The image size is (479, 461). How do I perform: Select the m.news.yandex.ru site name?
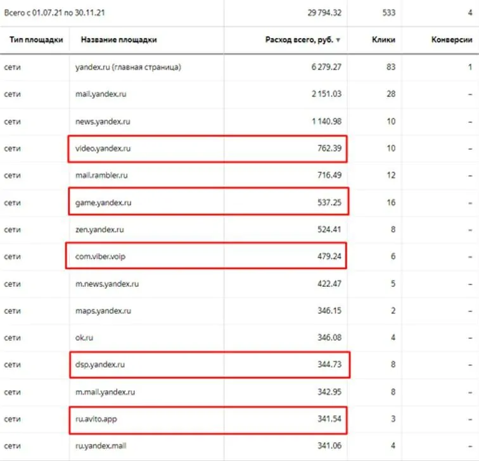(107, 284)
